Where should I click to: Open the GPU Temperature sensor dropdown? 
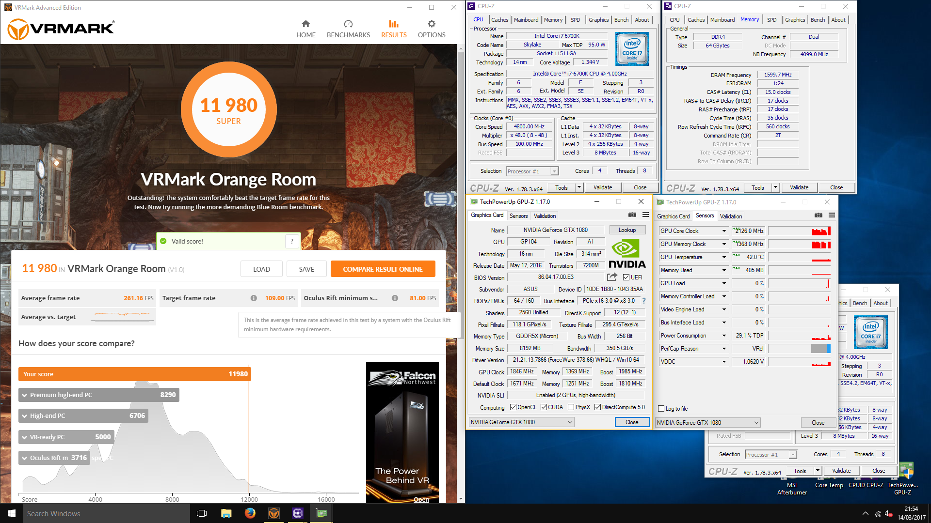pyautogui.click(x=724, y=257)
